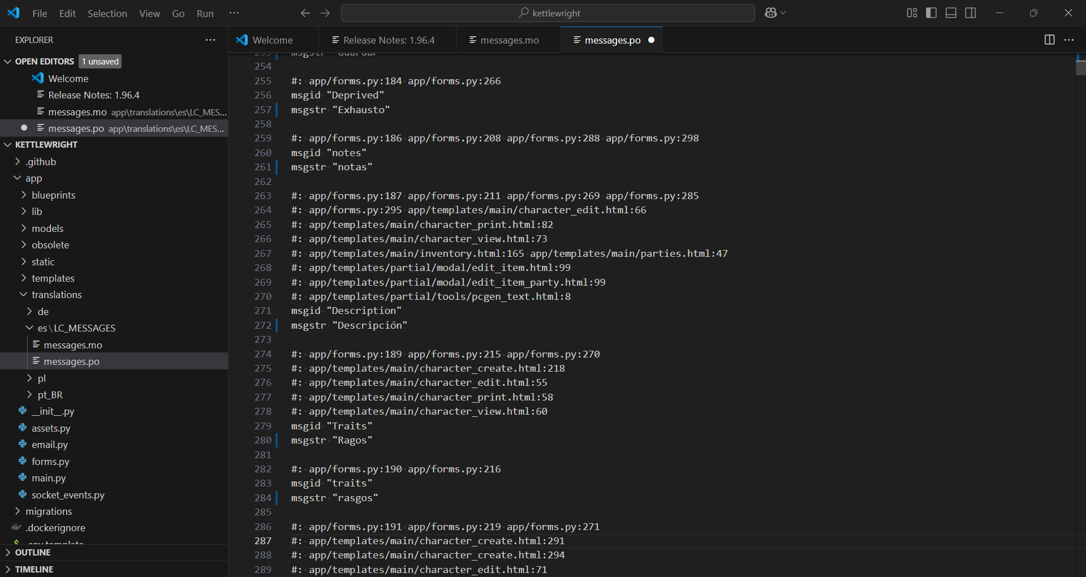Click the unsaved dot on messages.po tab

coord(651,40)
